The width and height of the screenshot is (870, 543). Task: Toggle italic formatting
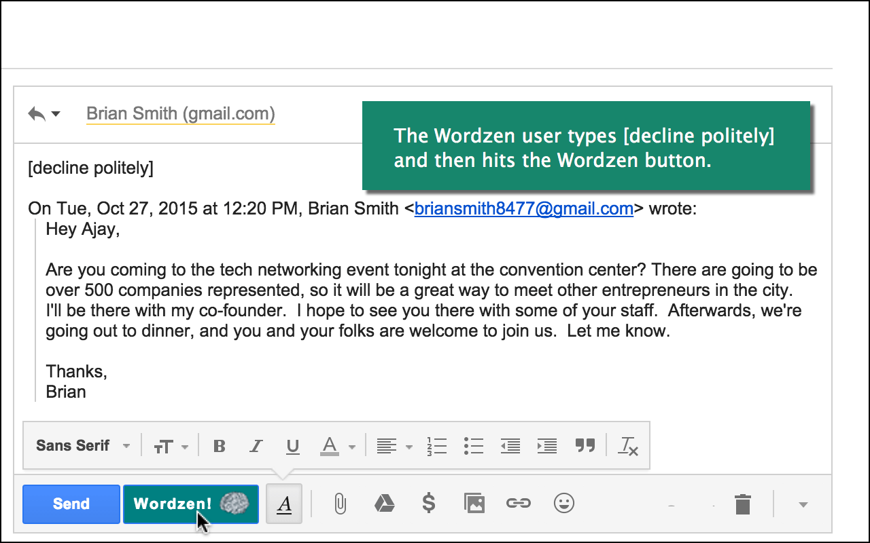[256, 446]
